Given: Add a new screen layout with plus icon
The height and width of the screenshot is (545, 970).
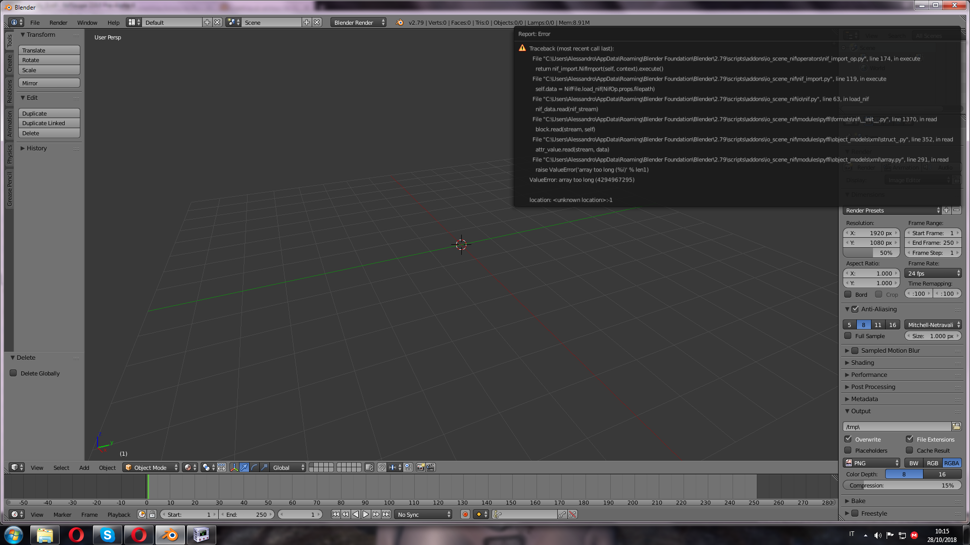Looking at the screenshot, I should click(207, 22).
